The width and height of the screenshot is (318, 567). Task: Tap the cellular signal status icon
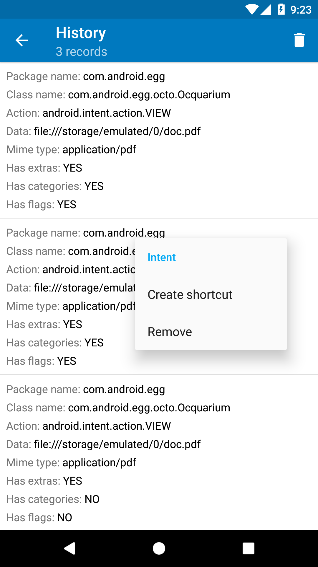pyautogui.click(x=266, y=10)
